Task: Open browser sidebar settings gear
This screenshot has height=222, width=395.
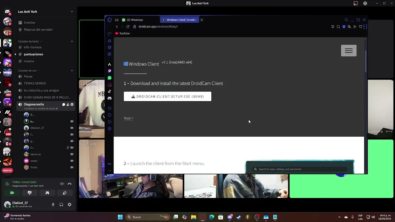Action: tap(110, 129)
